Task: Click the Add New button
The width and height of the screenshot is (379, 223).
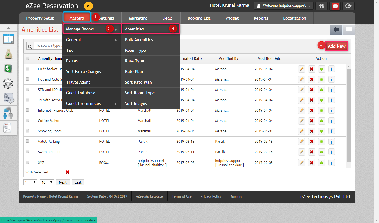Action: 337,46
